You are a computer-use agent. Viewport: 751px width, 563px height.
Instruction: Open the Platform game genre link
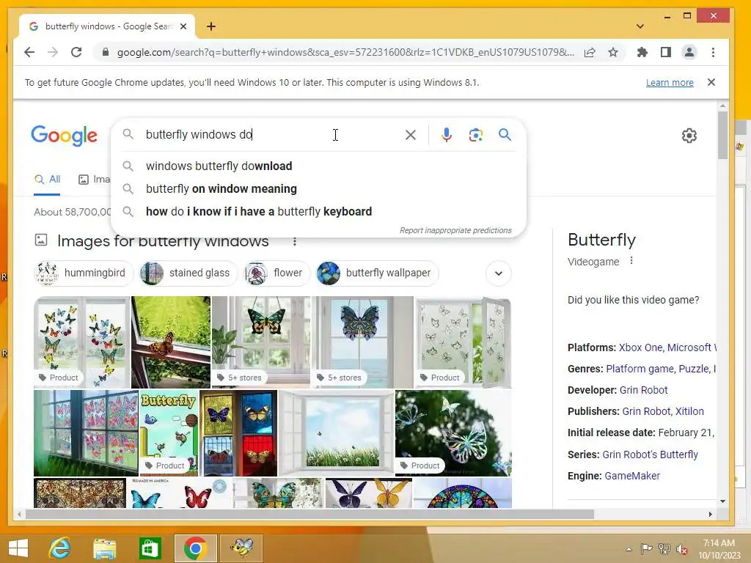click(x=641, y=369)
